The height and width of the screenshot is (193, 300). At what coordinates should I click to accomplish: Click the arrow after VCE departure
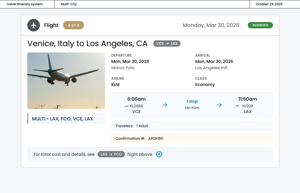(x=165, y=105)
